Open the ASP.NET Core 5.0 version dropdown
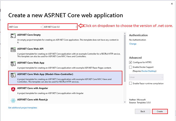 [60, 27]
